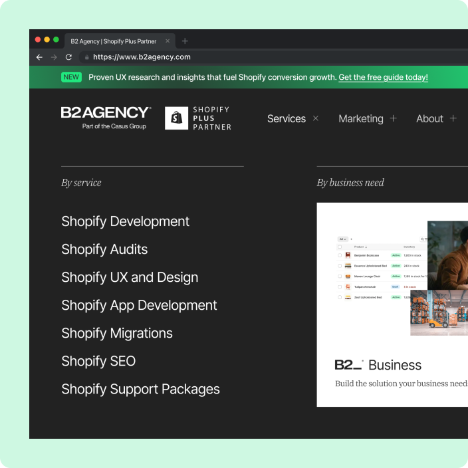Open Shopify Support Packages
Image resolution: width=468 pixels, height=468 pixels.
140,389
